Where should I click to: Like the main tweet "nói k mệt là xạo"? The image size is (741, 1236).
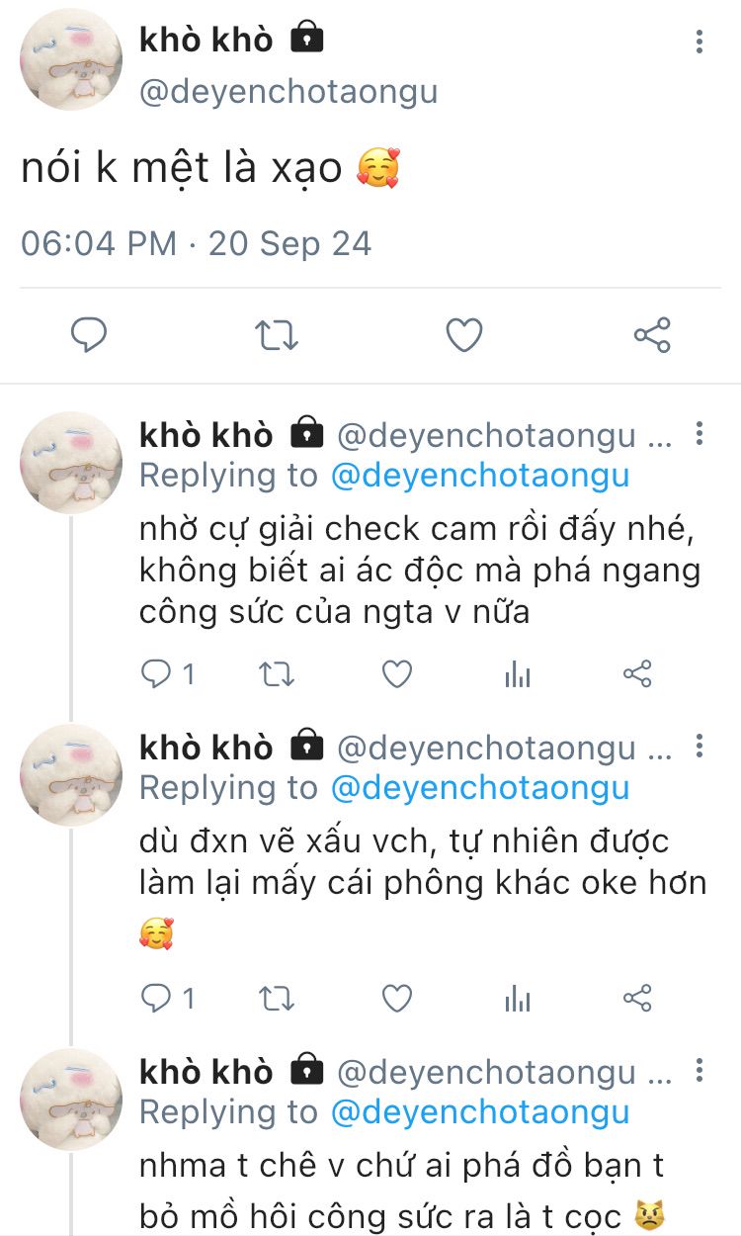463,336
